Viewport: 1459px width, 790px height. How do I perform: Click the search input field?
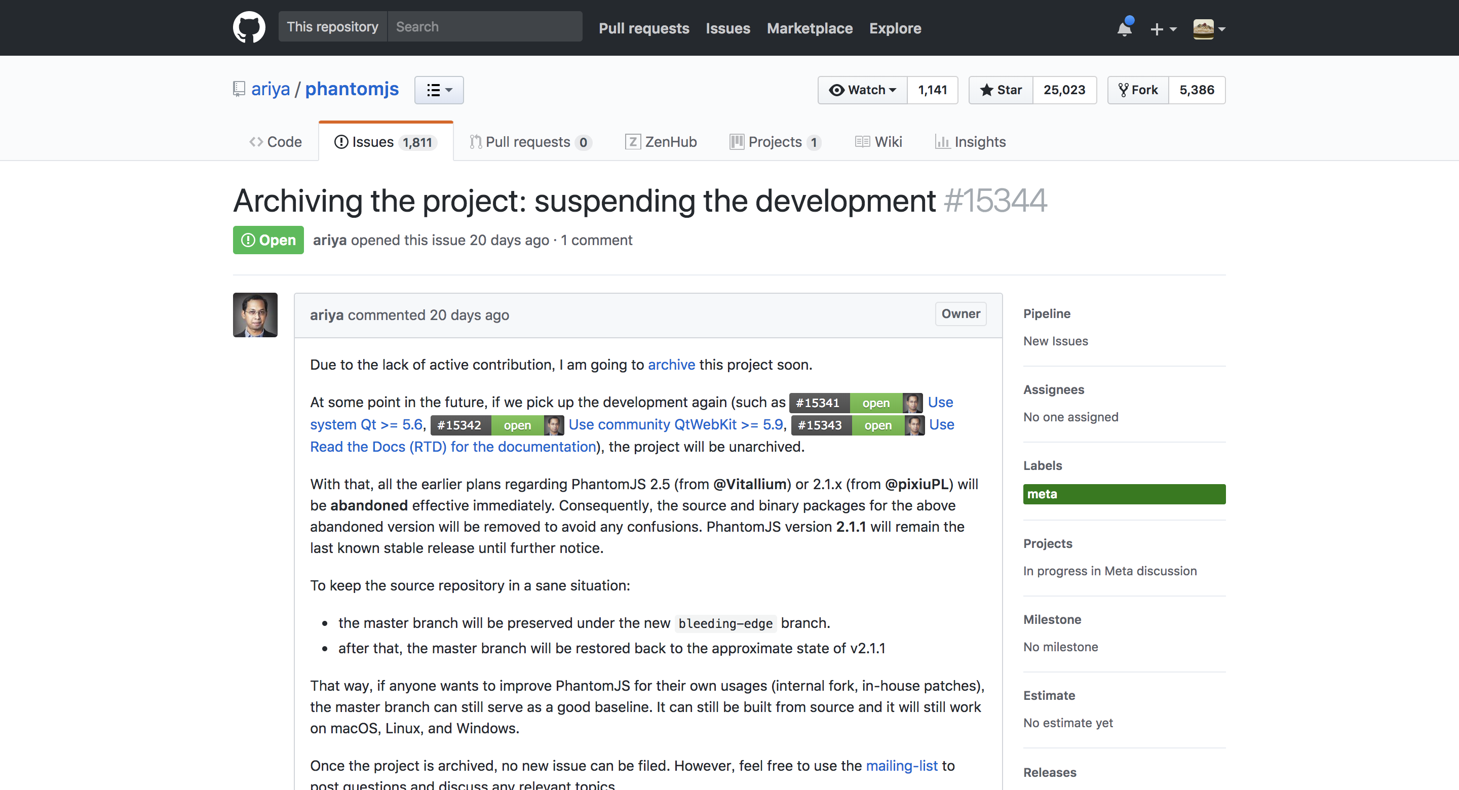coord(484,27)
